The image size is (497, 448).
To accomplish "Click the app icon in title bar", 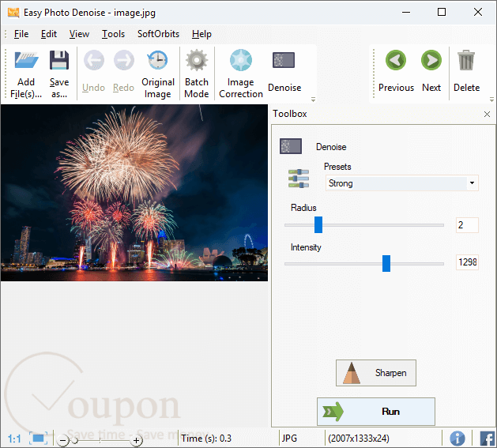I will [13, 13].
